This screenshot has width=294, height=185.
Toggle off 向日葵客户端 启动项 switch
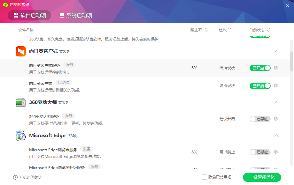pos(260,86)
